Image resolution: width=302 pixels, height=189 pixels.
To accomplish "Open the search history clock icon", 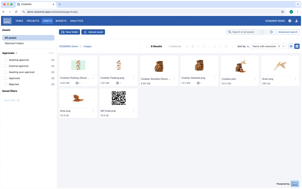I will [x=271, y=32].
